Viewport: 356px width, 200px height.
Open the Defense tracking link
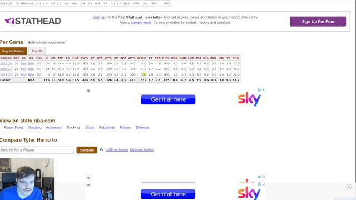142,128
